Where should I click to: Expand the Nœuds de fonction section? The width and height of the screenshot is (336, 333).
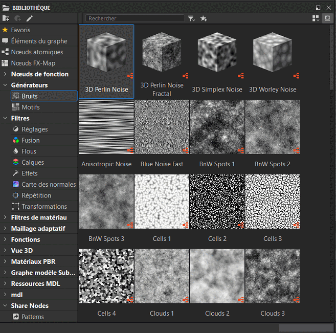coord(5,74)
